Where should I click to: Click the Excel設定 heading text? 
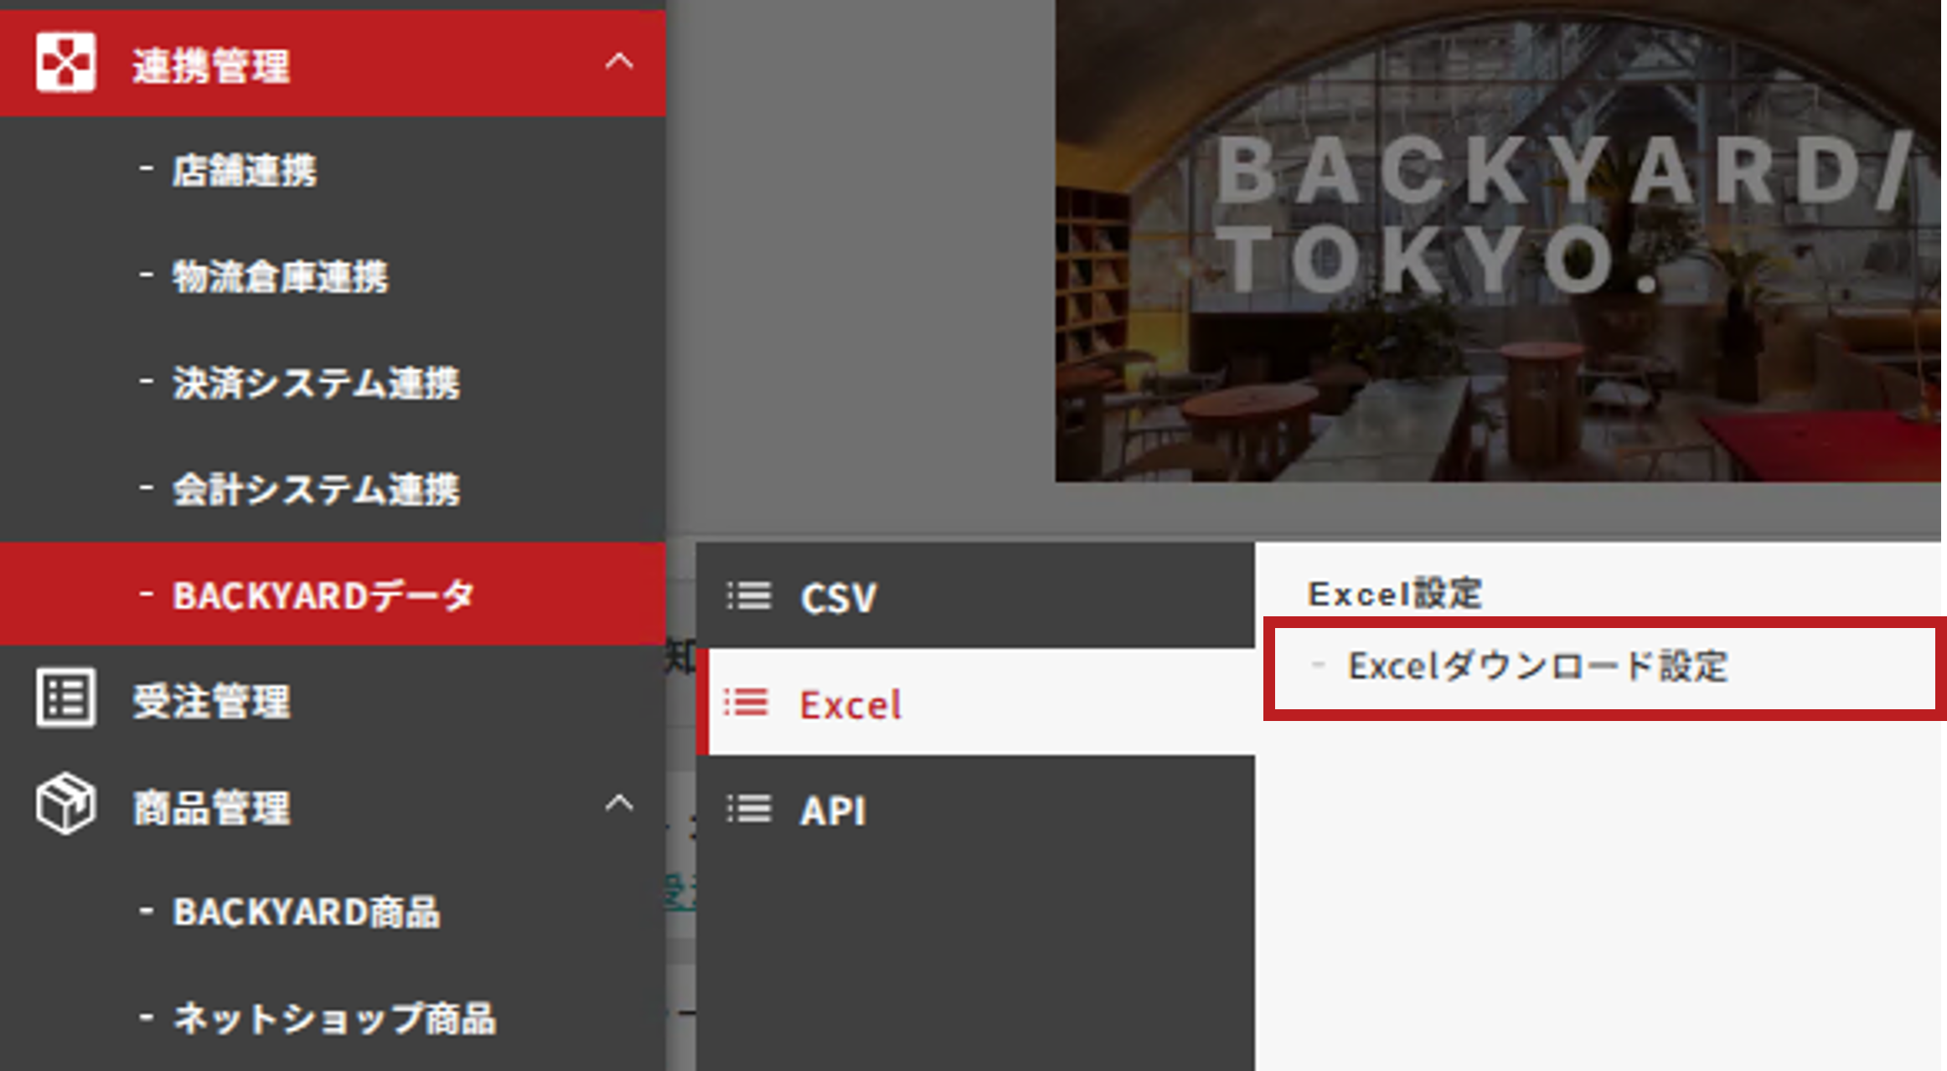point(1395,594)
